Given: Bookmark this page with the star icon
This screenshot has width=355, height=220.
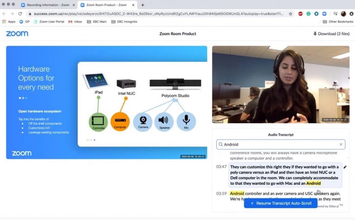Looking at the screenshot, I should [x=291, y=14].
